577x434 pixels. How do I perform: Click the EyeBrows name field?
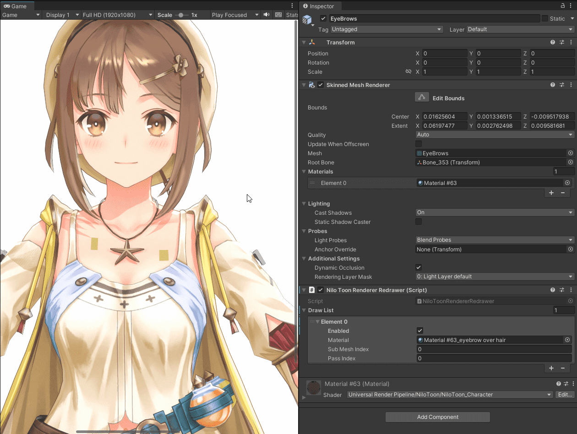435,18
